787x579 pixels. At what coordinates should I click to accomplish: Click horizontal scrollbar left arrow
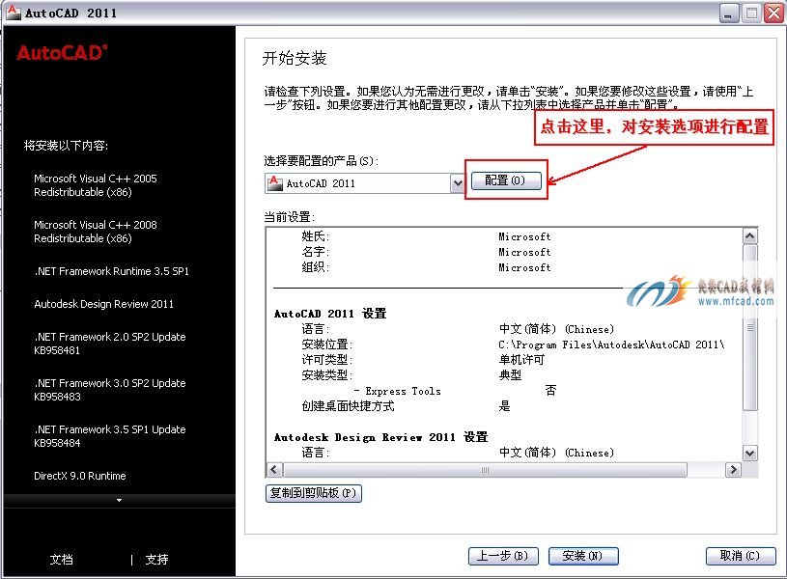[x=274, y=470]
